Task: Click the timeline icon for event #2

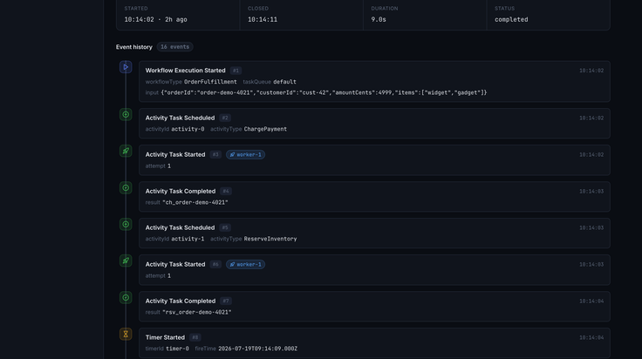Action: [126, 114]
